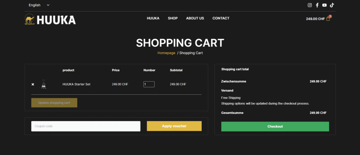Open the Facebook social icon
This screenshot has height=155, width=360.
317,5
